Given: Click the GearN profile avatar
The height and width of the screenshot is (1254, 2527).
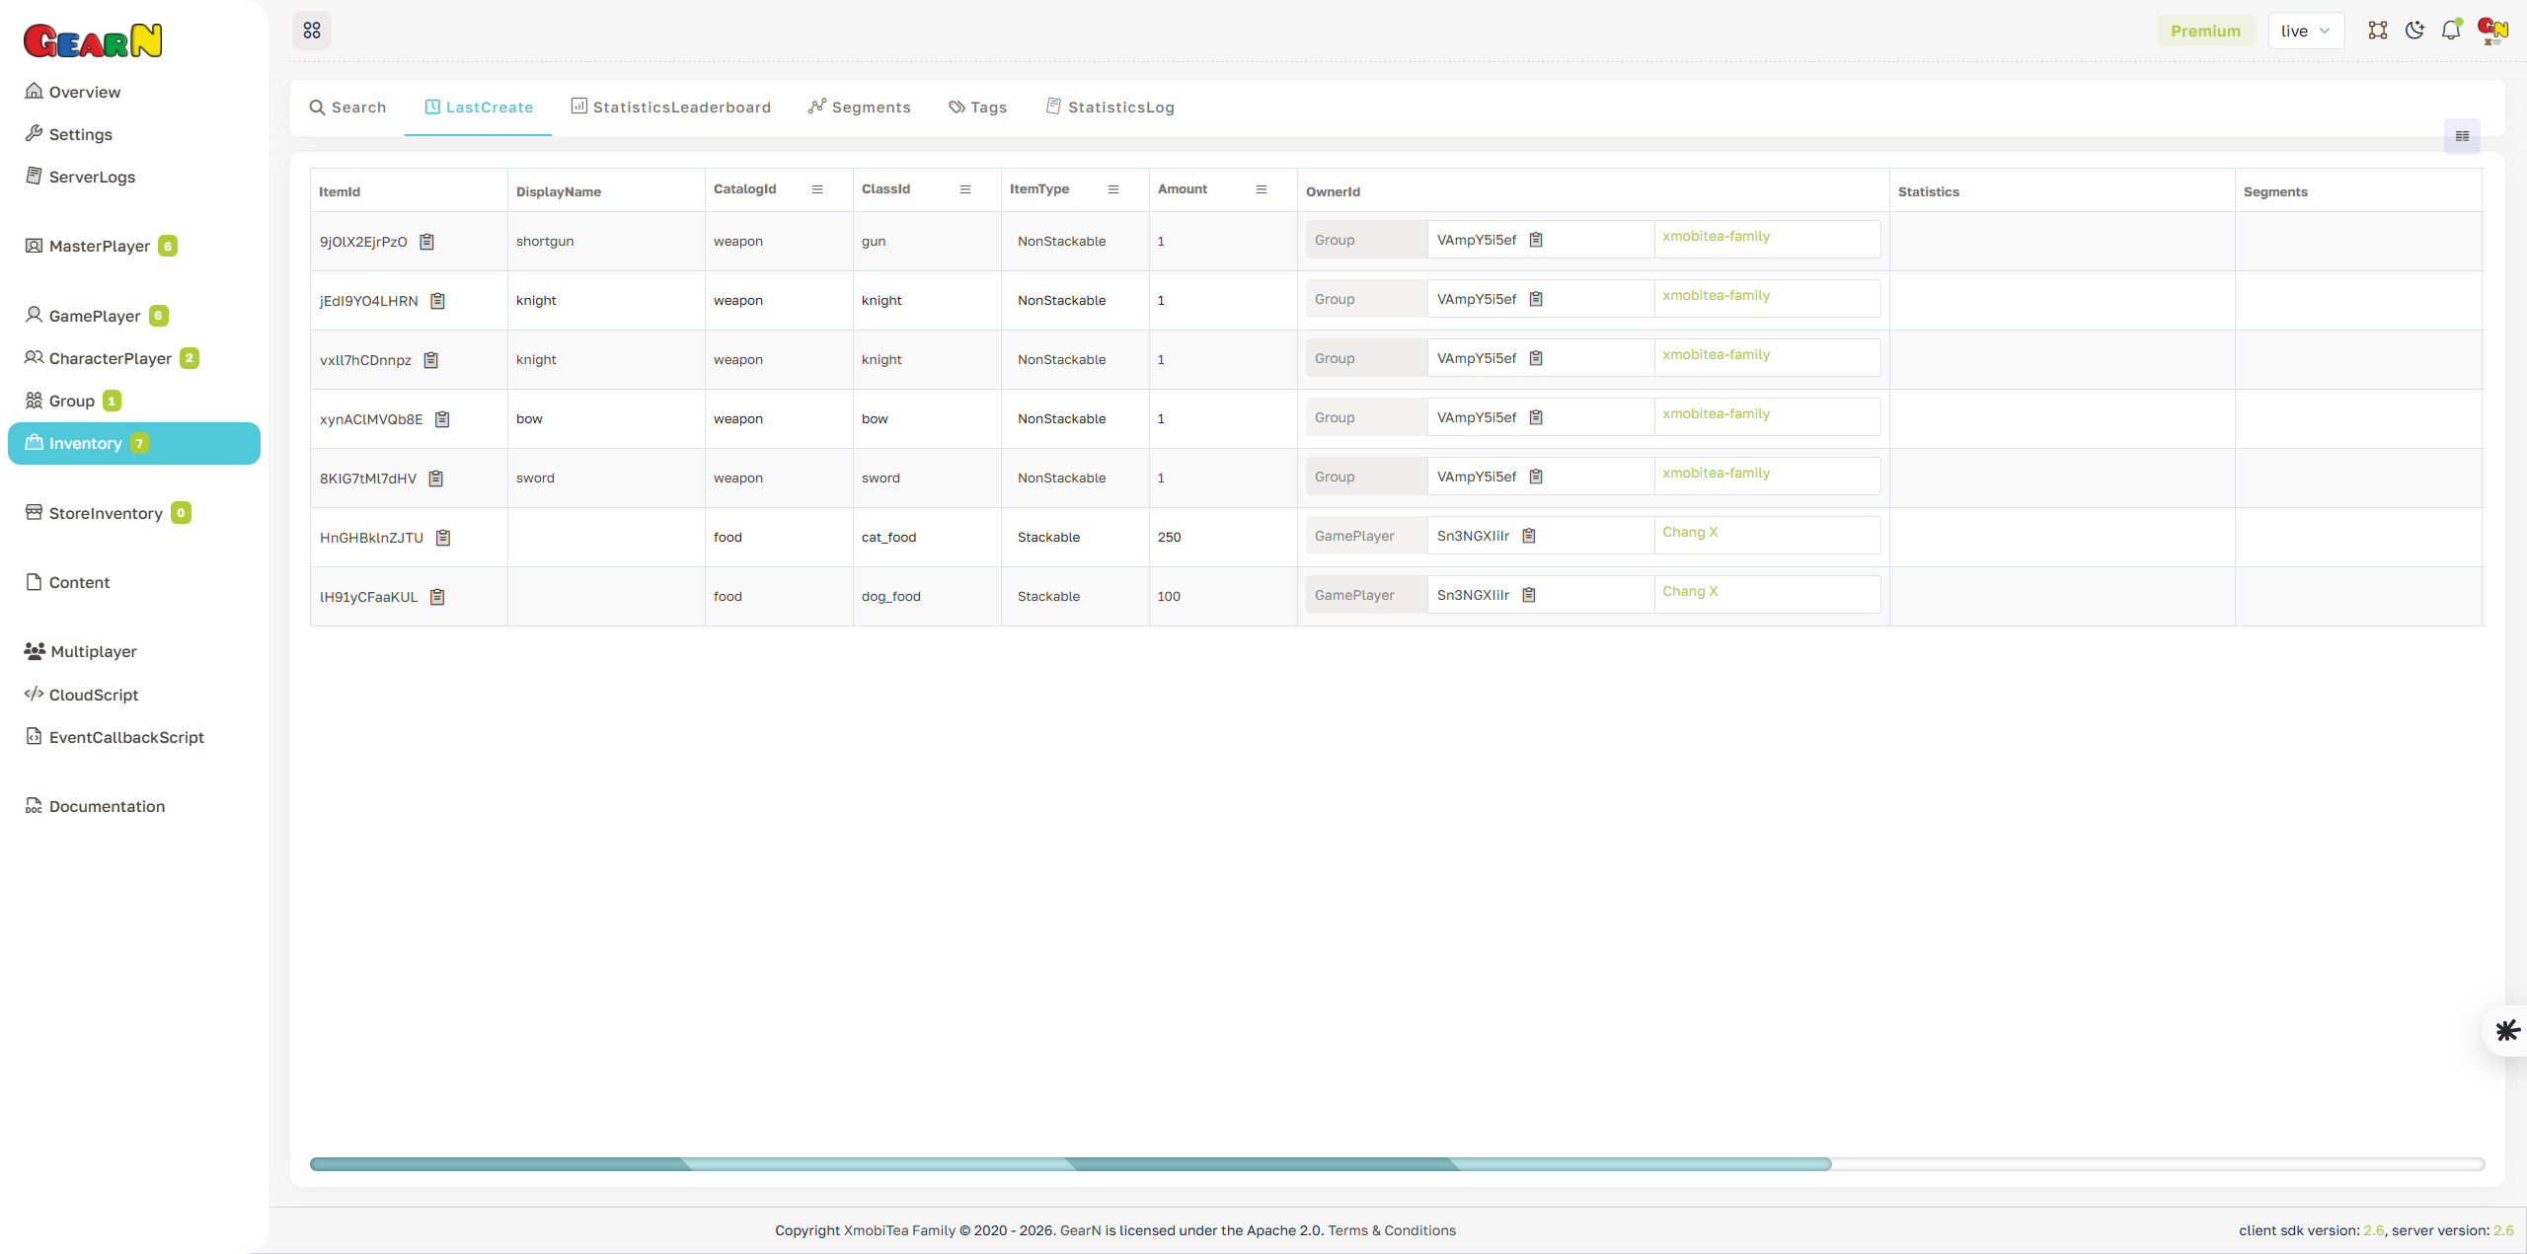Looking at the screenshot, I should point(2491,31).
